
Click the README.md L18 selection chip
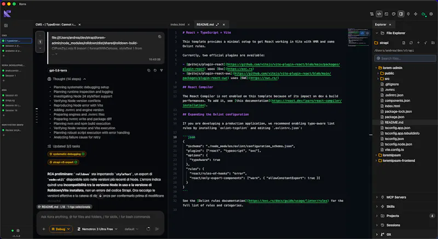pyautogui.click(x=65, y=207)
